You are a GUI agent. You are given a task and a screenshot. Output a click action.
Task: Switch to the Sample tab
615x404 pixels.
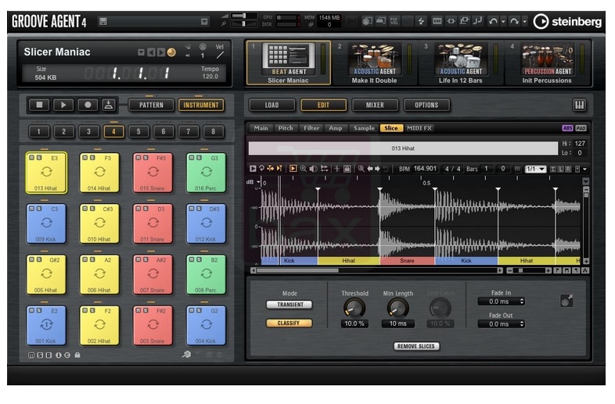click(364, 128)
